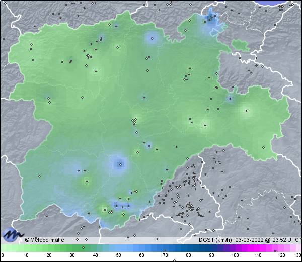Click the 80 value on the legend scale
This screenshot has width=302, height=262.
coord(188,255)
